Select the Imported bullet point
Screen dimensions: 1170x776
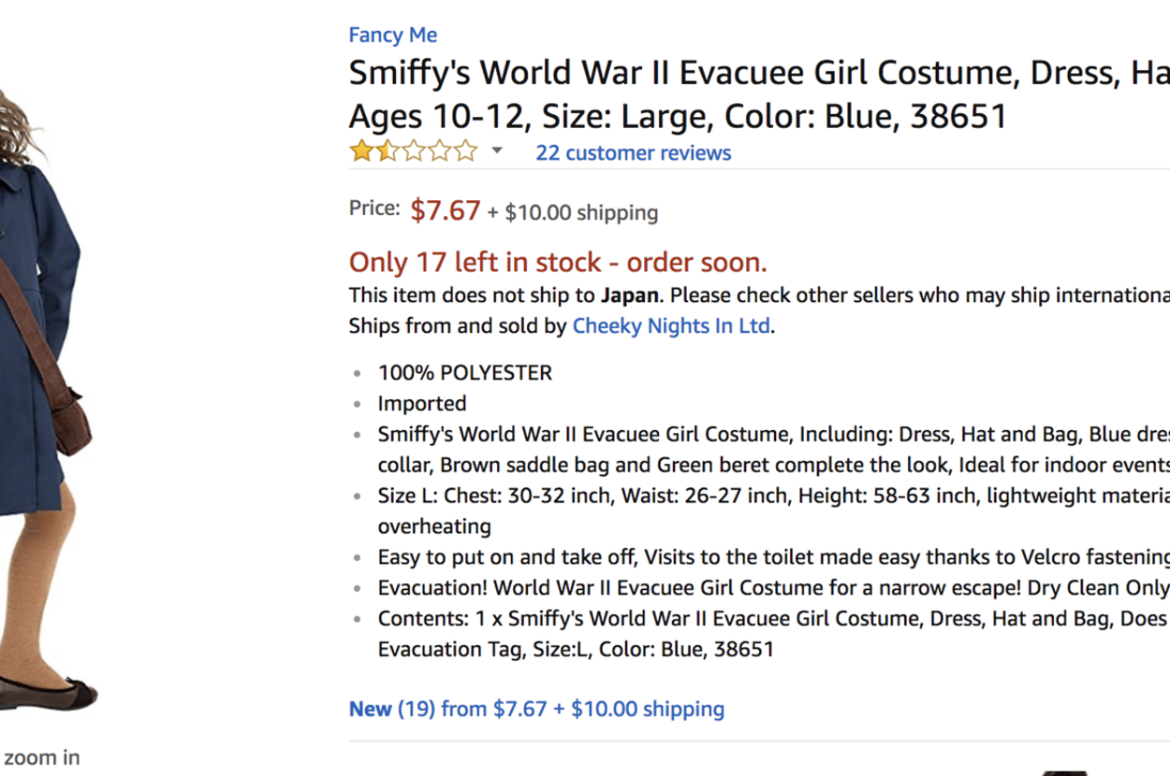pos(421,404)
